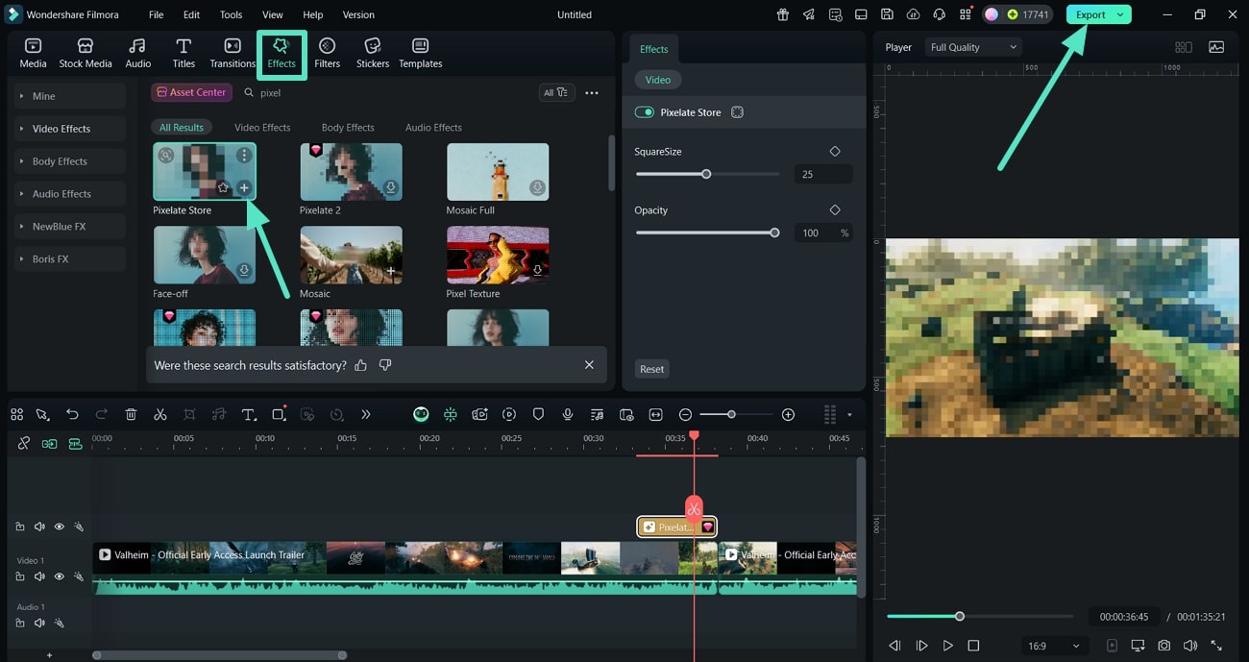Open the Stock Media tab
The width and height of the screenshot is (1249, 662).
tap(86, 53)
